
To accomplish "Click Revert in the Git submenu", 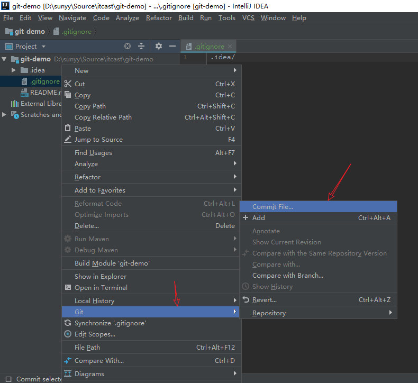I will tap(264, 300).
